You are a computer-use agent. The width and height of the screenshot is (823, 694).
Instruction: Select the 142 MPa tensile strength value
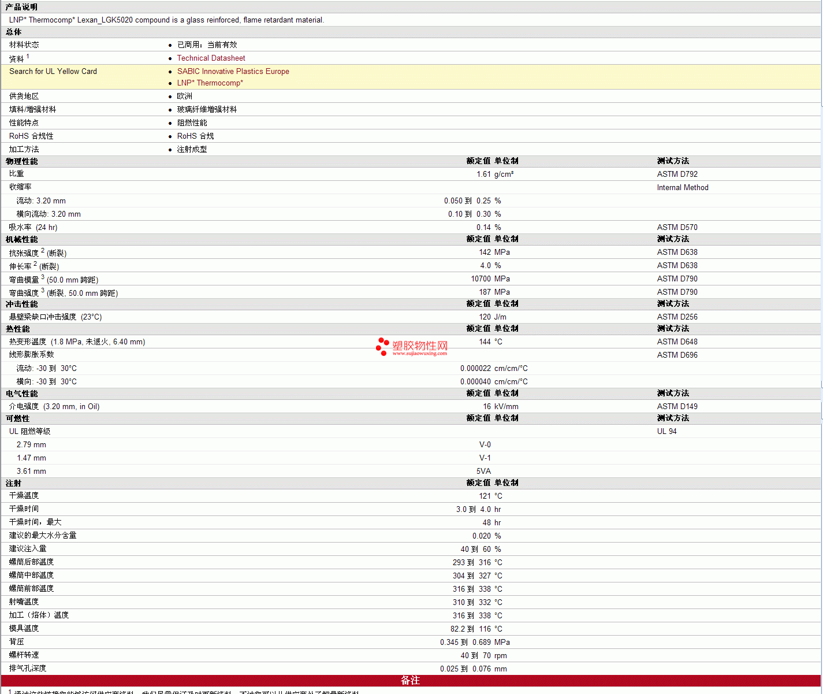(x=494, y=253)
